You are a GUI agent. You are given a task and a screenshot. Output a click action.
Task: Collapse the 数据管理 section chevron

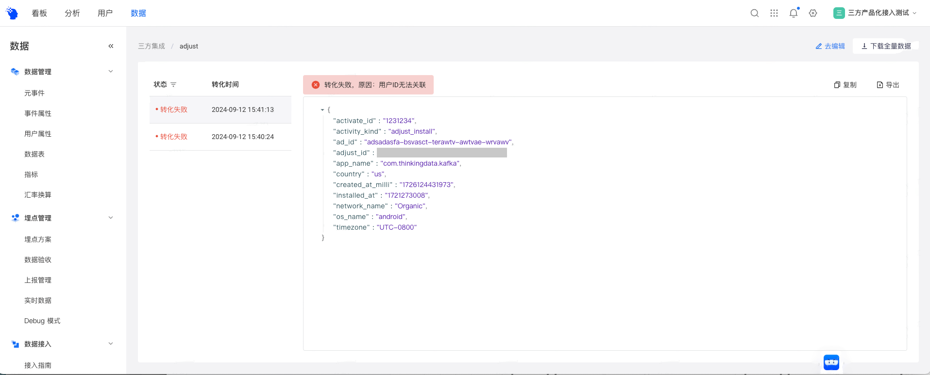tap(111, 71)
